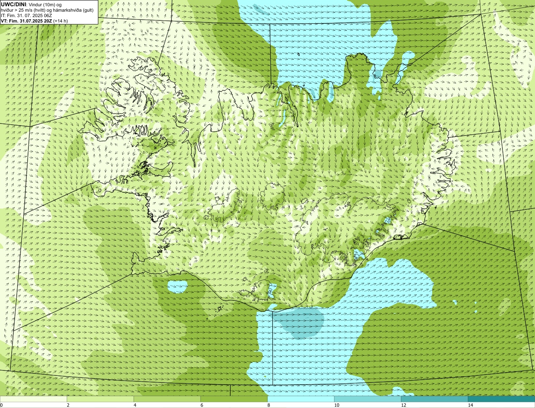Click the 'IT: Fim. 31. 07. 2025 06Z' line
The width and height of the screenshot is (535, 408).
26,15
